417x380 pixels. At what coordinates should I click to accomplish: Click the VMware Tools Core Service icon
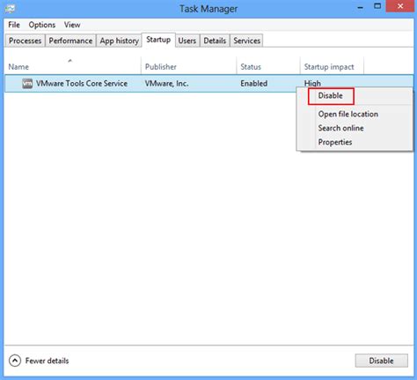27,84
